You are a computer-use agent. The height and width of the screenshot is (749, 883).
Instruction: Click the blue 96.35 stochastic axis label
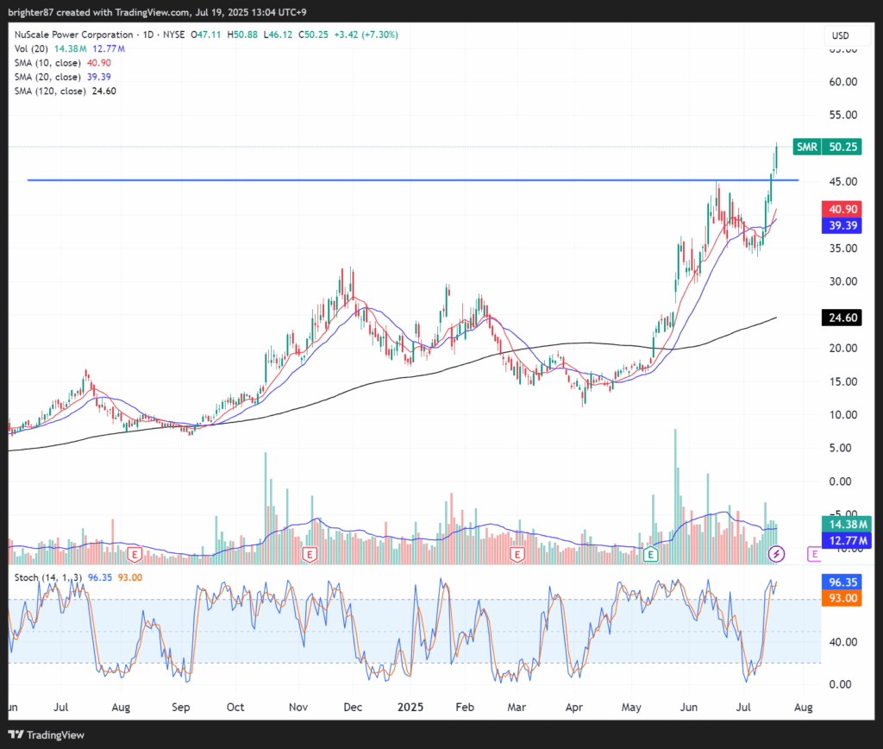pyautogui.click(x=842, y=582)
